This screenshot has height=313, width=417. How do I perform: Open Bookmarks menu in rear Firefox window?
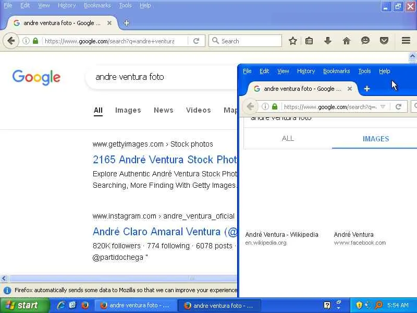[97, 5]
